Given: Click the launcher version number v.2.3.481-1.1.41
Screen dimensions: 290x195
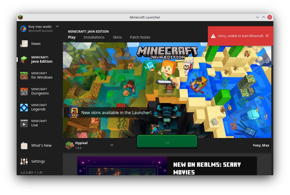Looking at the screenshot, I should click(32, 172).
